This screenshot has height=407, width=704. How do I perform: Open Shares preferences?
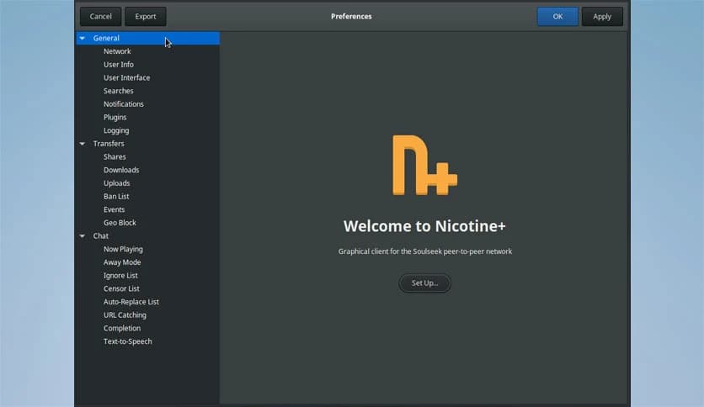pos(147,157)
